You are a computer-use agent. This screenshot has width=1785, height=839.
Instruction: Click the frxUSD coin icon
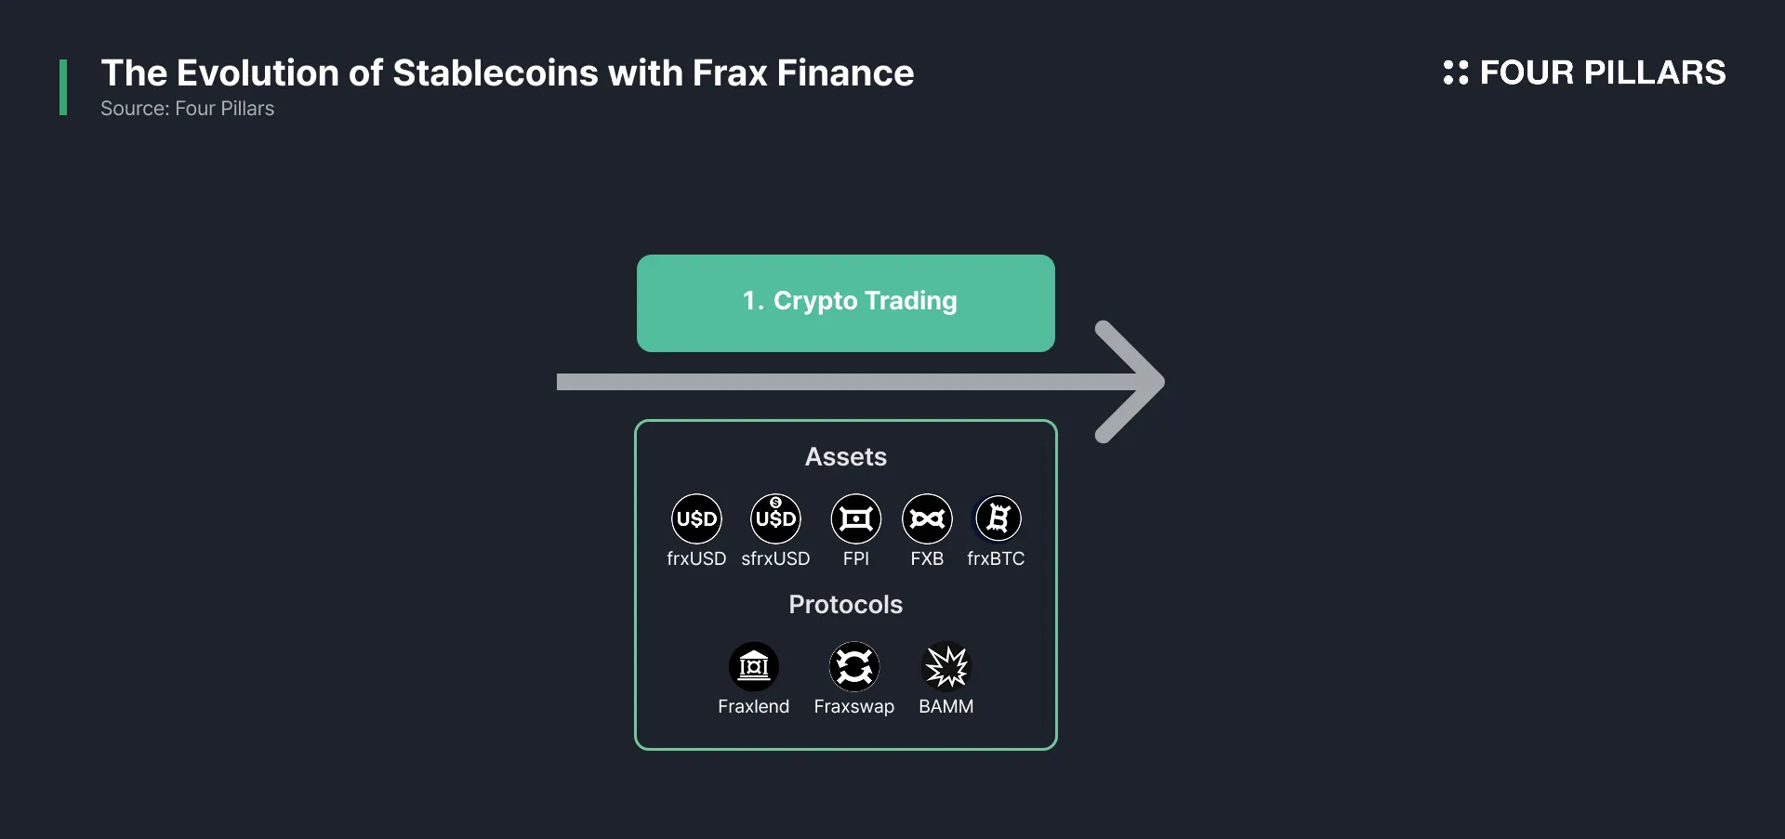point(696,518)
